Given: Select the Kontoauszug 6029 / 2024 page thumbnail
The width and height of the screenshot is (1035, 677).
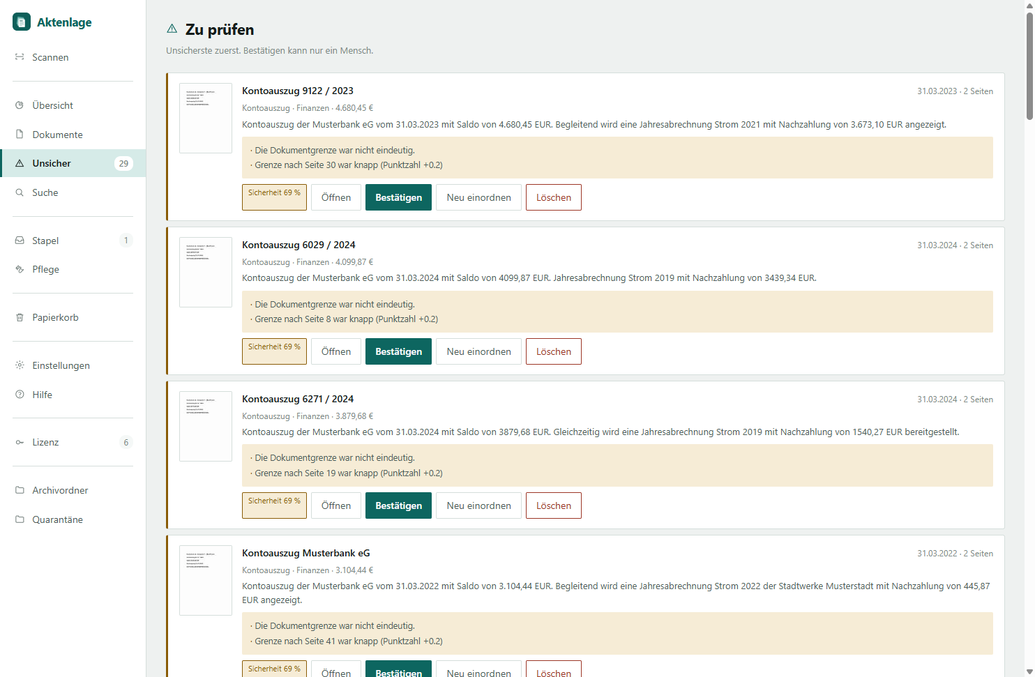Looking at the screenshot, I should pos(206,273).
